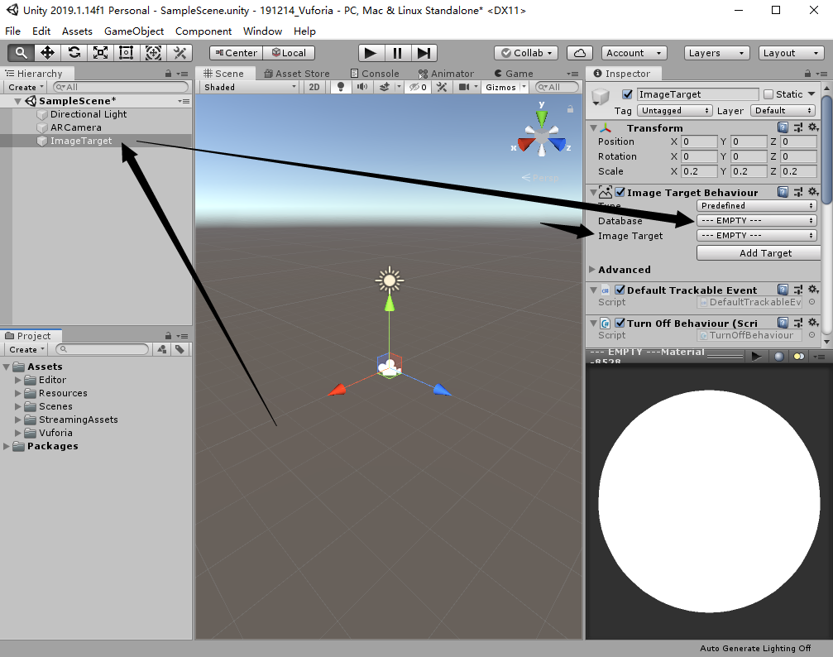Toggle 2D scene view mode
The image size is (833, 657).
coord(314,87)
